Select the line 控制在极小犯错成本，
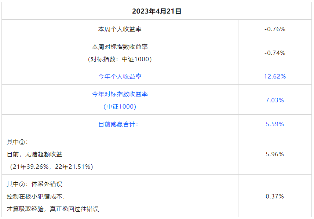Viewport: 314px width, 219px height. coord(36,197)
